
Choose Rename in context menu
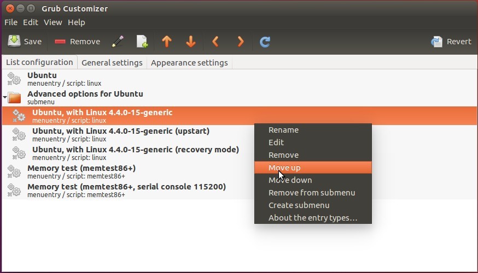point(313,130)
